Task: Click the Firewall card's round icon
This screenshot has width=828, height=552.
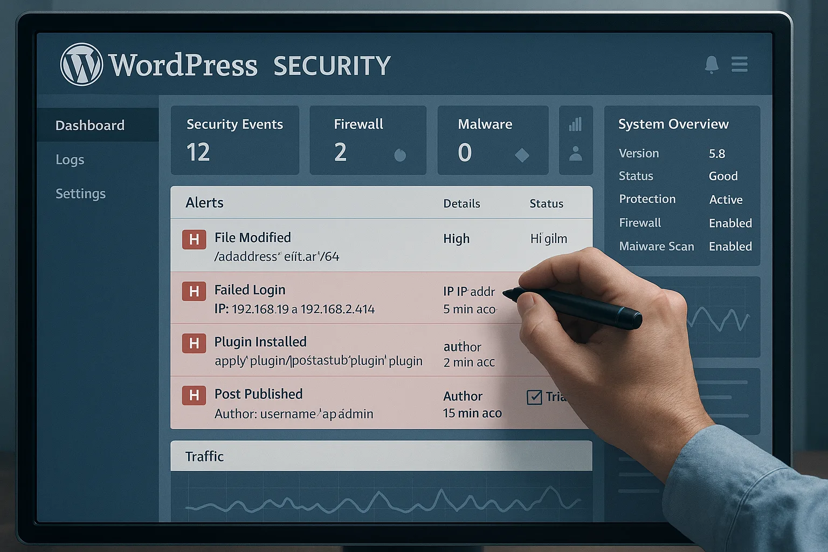Action: click(400, 155)
